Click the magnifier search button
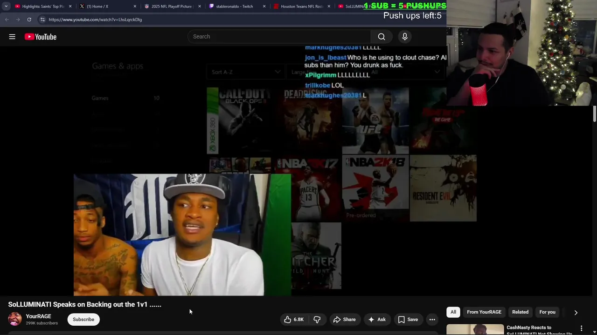The height and width of the screenshot is (335, 597). click(x=382, y=37)
